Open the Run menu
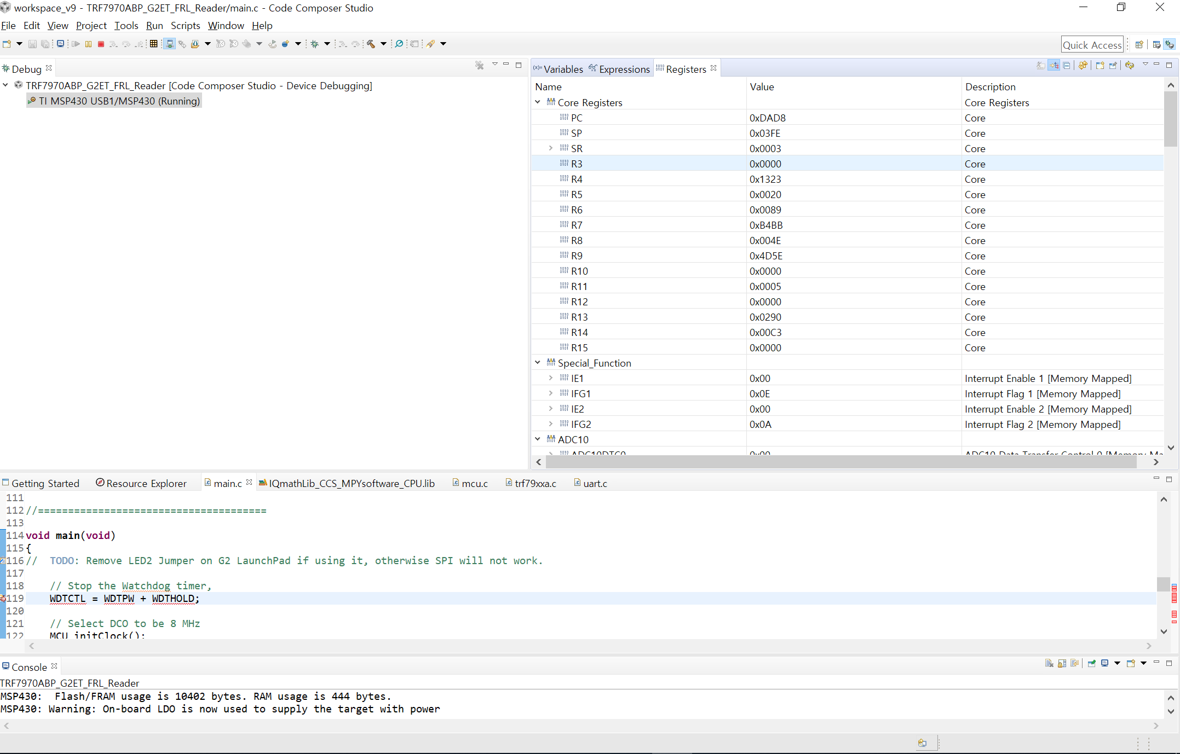Screen dimensions: 1180x754 (154, 26)
